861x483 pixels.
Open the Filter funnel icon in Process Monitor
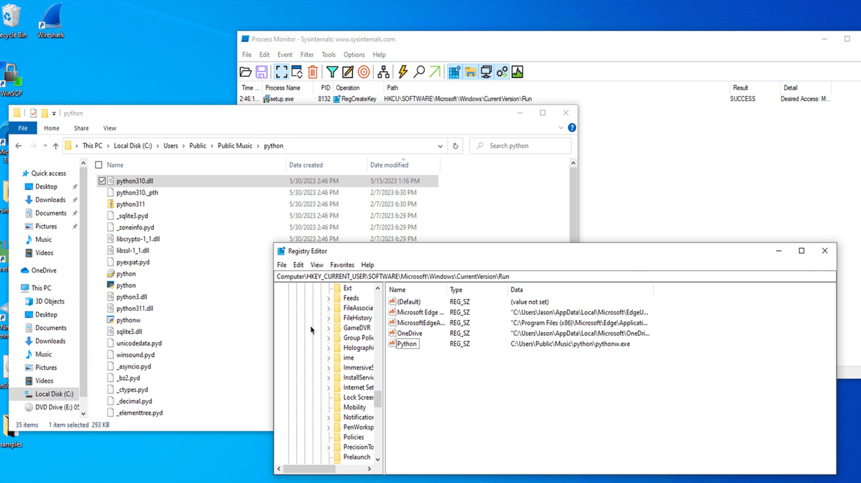point(332,72)
